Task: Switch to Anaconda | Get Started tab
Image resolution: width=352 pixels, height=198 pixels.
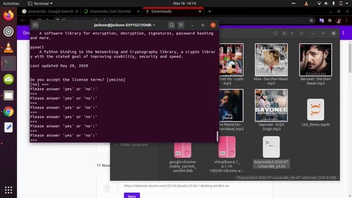Action: click(110, 11)
